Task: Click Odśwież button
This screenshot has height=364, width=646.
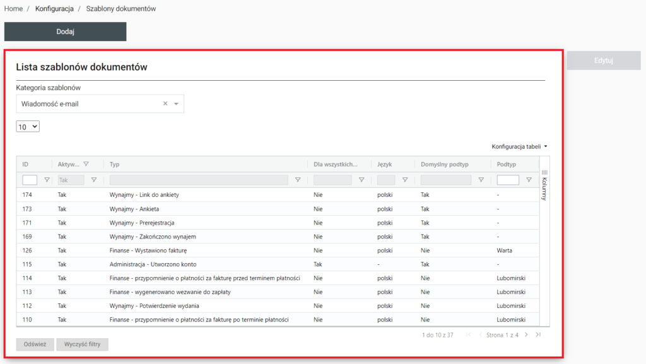Action: click(35, 344)
